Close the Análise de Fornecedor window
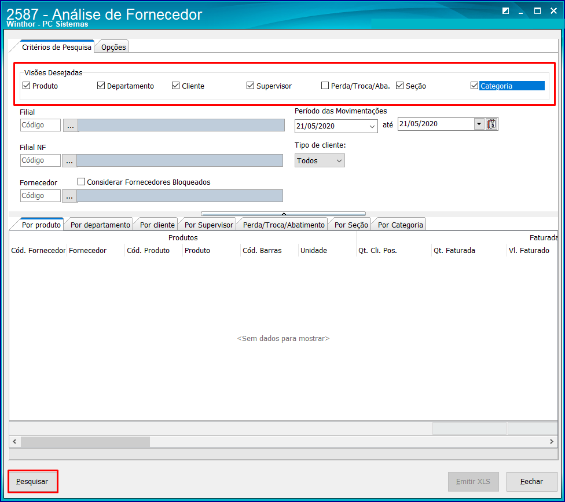Image resolution: width=565 pixels, height=502 pixels. [553, 11]
